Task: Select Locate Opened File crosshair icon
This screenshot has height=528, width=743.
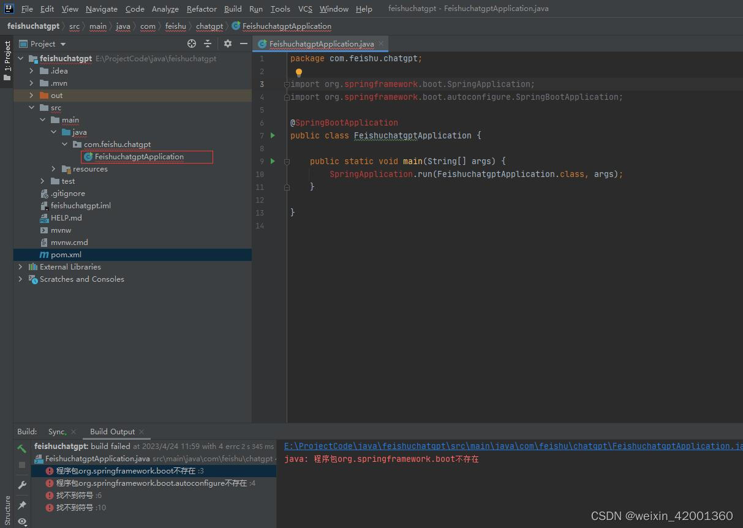Action: [192, 43]
